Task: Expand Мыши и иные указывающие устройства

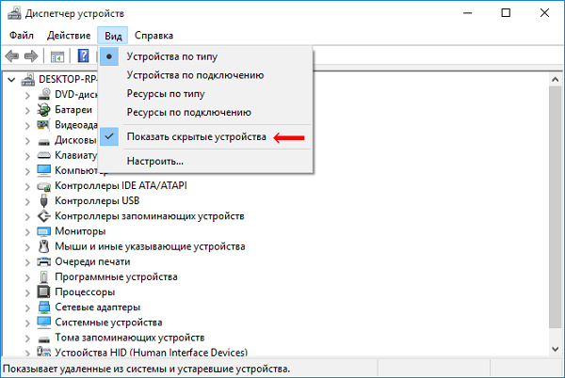Action: [x=26, y=246]
